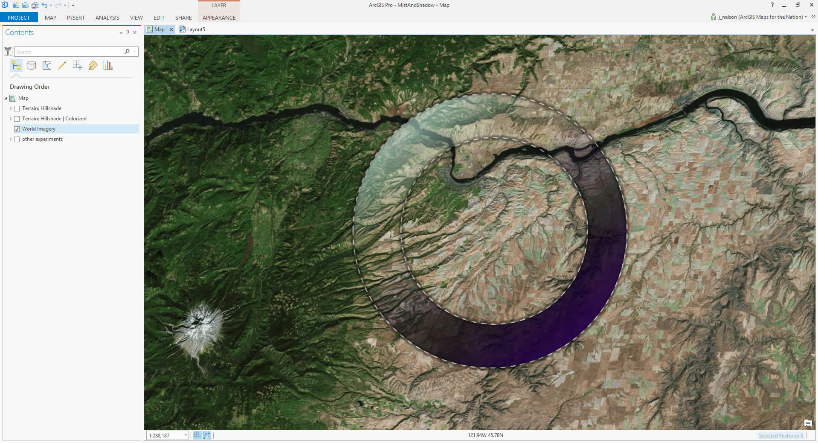Select the Map item in Contents tree
Image resolution: width=818 pixels, height=443 pixels.
[23, 98]
